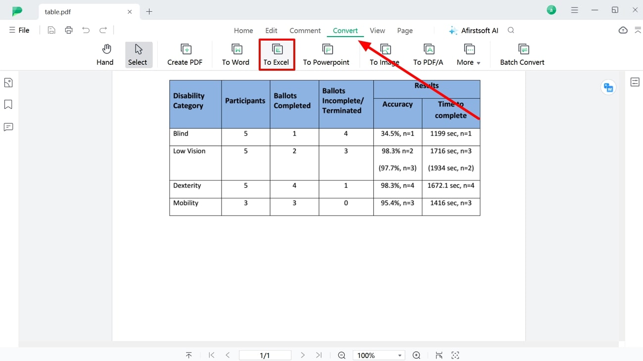Click the Print icon
643x361 pixels.
tap(69, 30)
